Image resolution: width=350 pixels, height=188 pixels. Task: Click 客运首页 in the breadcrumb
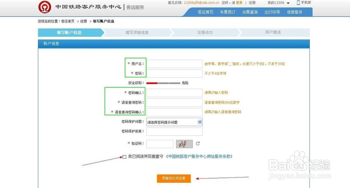(68, 21)
